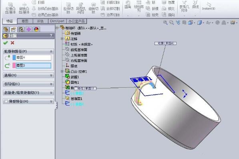Select 圆角1 in the feature tree
This screenshot has height=159, width=239.
tap(75, 82)
